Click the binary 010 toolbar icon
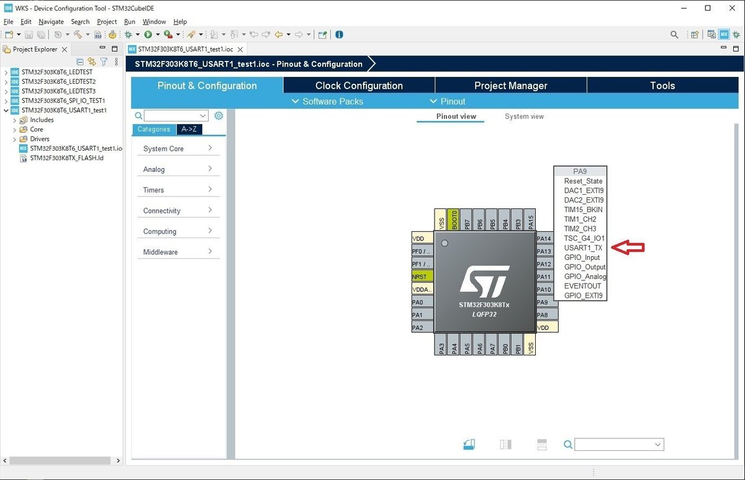The width and height of the screenshot is (745, 480). tap(97, 35)
